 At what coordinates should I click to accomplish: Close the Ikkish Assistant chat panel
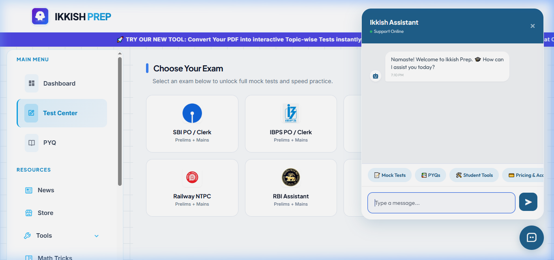click(533, 26)
